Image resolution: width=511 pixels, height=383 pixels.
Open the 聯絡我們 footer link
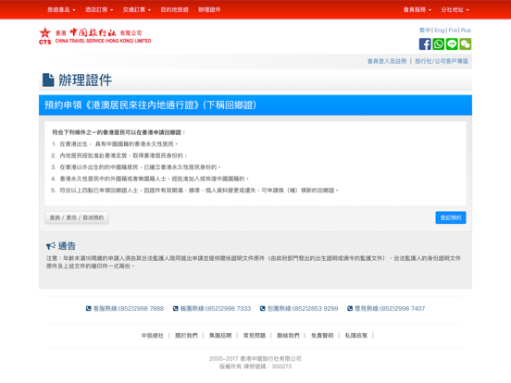pyautogui.click(x=288, y=336)
